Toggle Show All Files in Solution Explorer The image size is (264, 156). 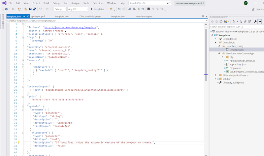[249, 21]
